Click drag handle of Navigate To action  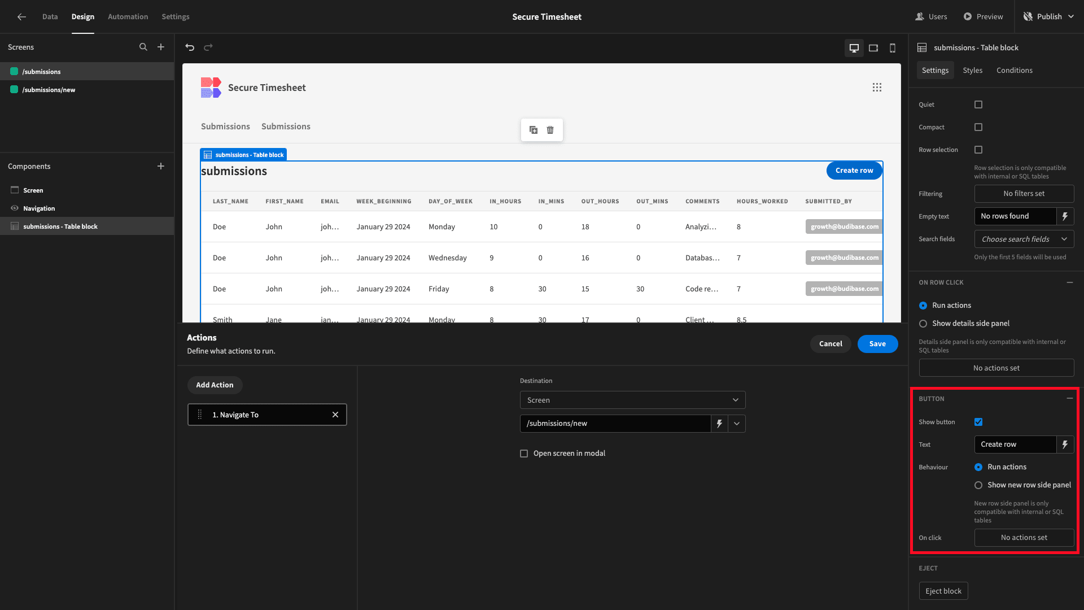[199, 415]
